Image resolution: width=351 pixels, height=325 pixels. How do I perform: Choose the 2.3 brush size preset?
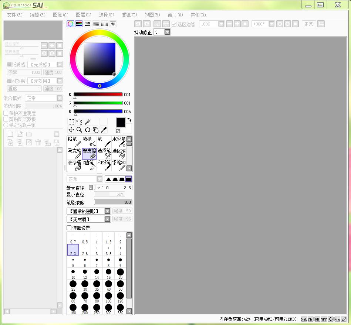(73, 250)
